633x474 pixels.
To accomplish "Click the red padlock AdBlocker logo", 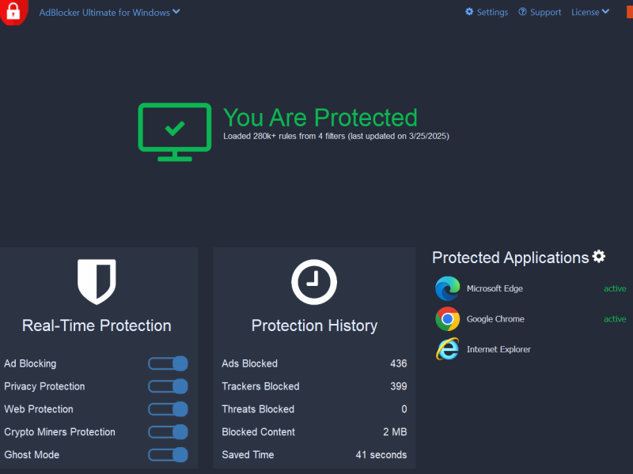I will point(13,12).
